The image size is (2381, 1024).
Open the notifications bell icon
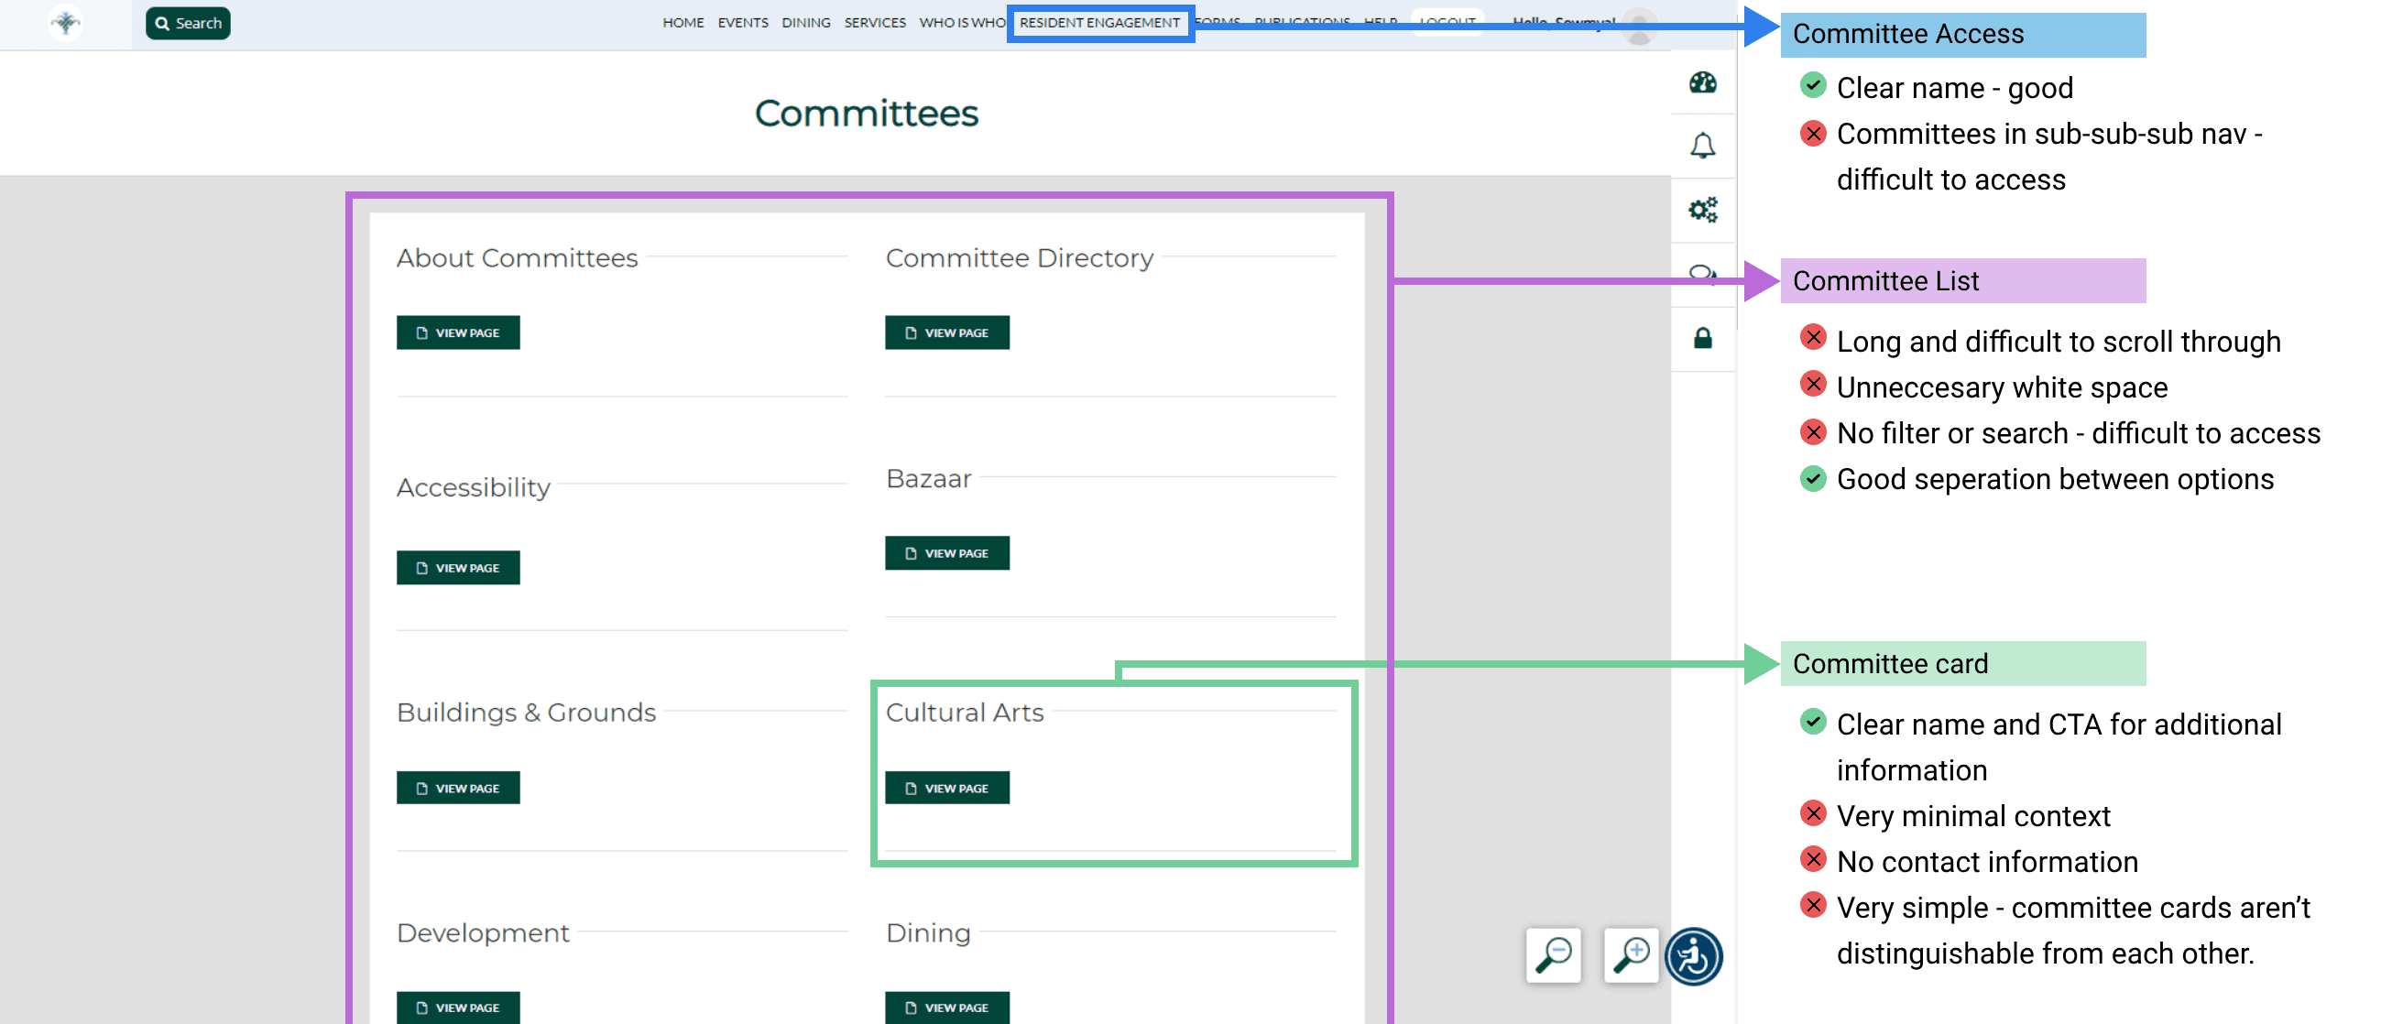pos(1701,146)
